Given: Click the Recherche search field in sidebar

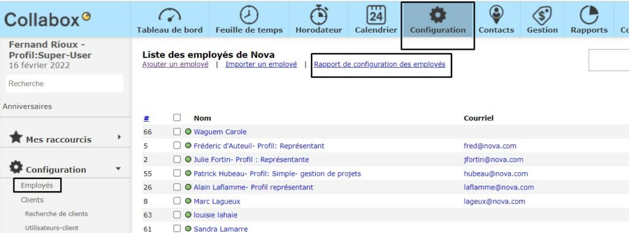Looking at the screenshot, I should [x=64, y=84].
